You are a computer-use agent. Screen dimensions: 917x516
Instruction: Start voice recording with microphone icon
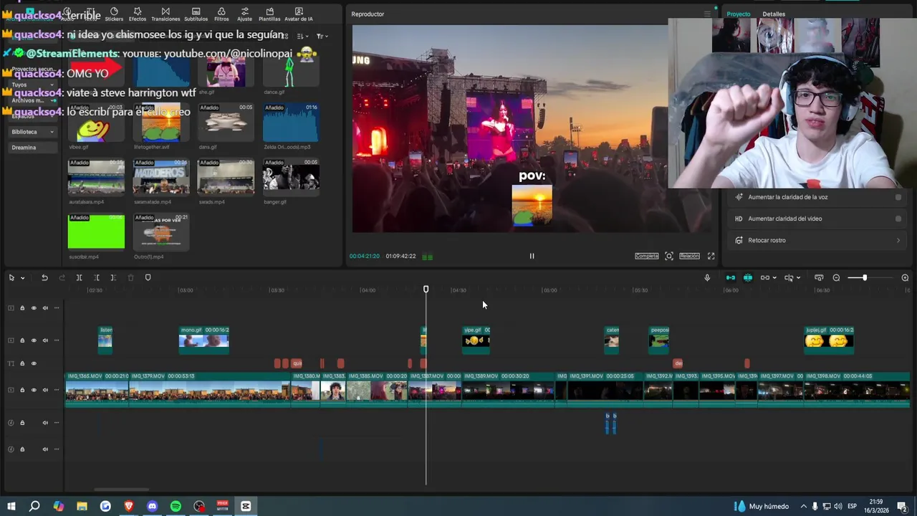(707, 277)
